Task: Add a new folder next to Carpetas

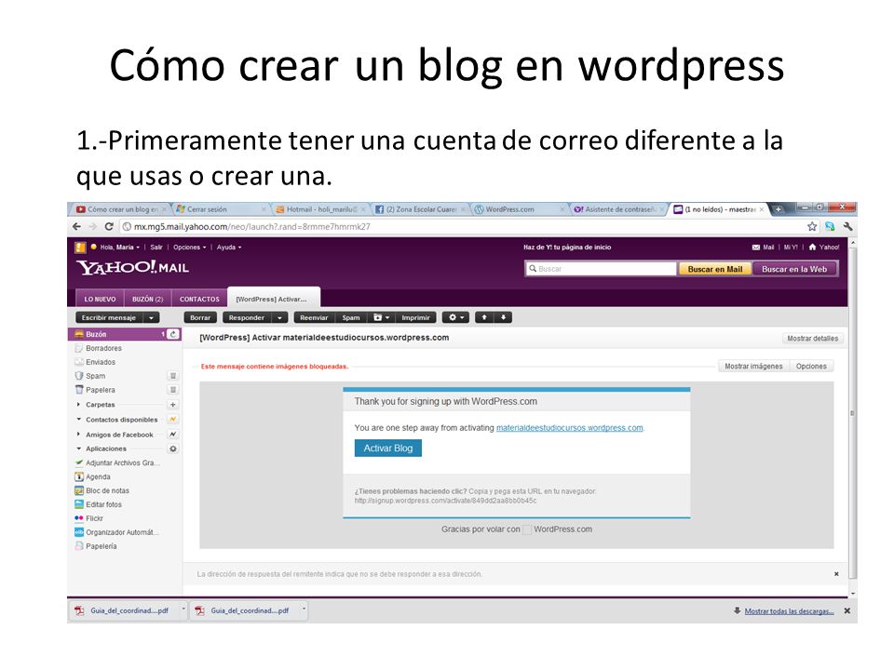Action: click(x=173, y=405)
